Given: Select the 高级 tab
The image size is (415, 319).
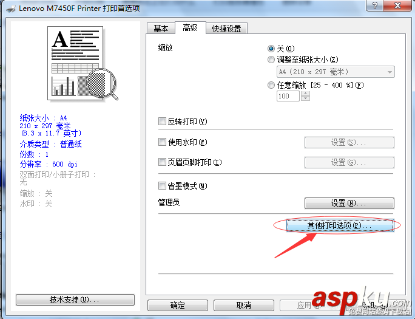Looking at the screenshot, I should pyautogui.click(x=191, y=27).
